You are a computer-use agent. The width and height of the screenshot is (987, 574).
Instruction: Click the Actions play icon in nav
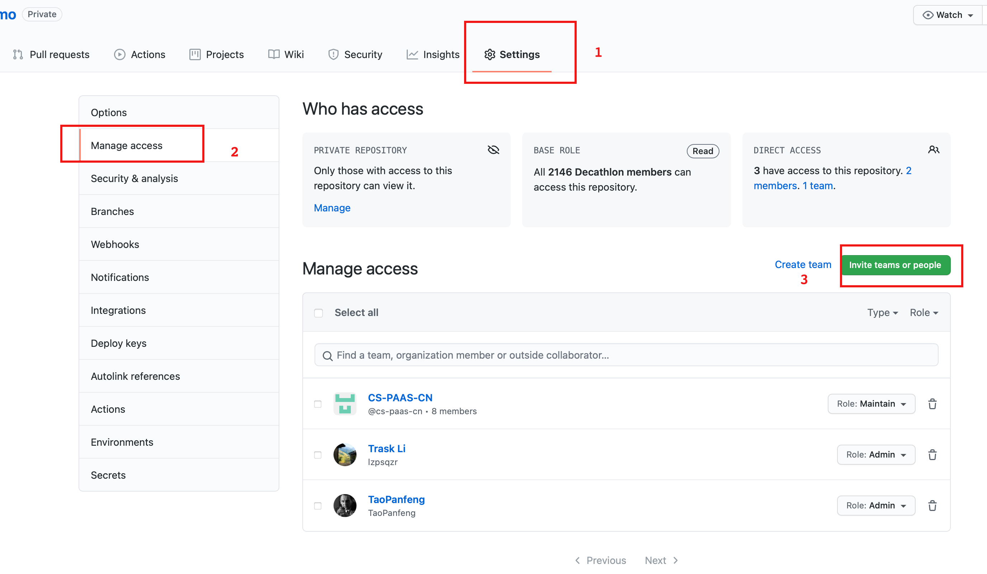[119, 54]
